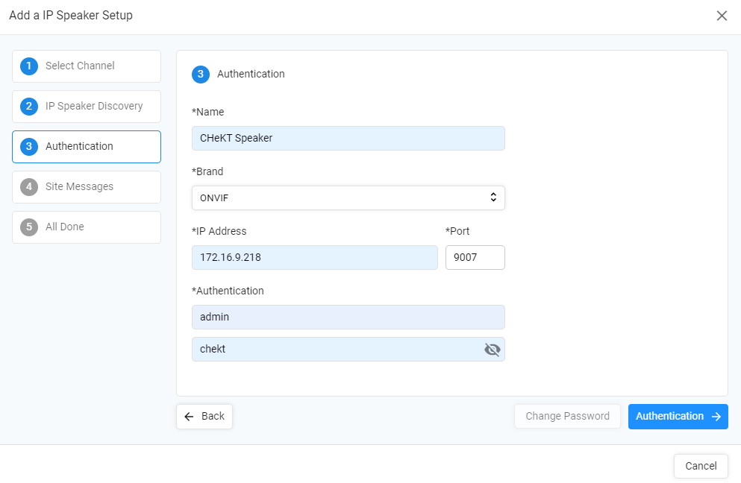741x483 pixels.
Task: Click the arrow on Authentication button
Action: point(716,417)
